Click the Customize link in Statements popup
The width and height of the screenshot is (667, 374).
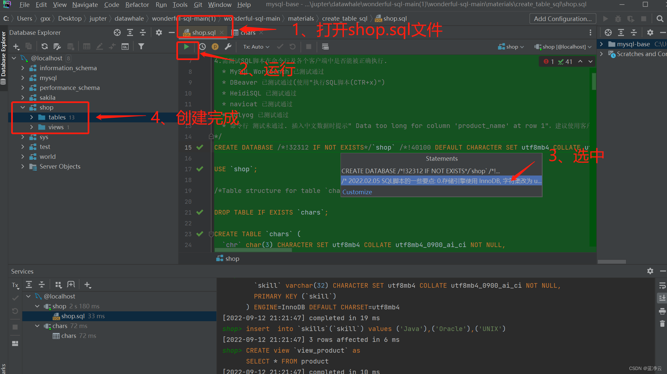tap(357, 192)
